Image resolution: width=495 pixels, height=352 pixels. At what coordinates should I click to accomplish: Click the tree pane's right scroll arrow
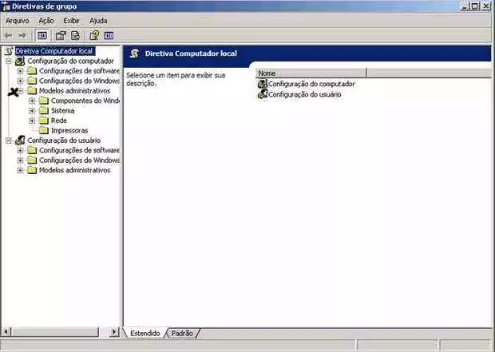click(x=114, y=331)
